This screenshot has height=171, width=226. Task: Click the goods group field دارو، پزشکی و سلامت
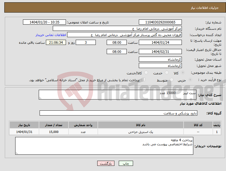118,113
